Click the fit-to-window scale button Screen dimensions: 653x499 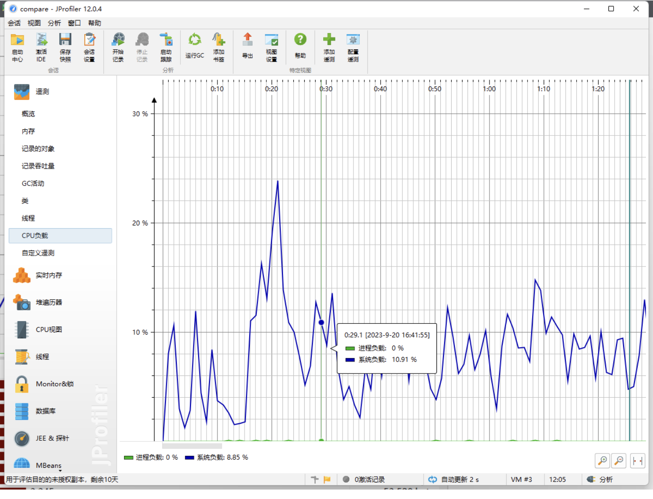click(638, 460)
